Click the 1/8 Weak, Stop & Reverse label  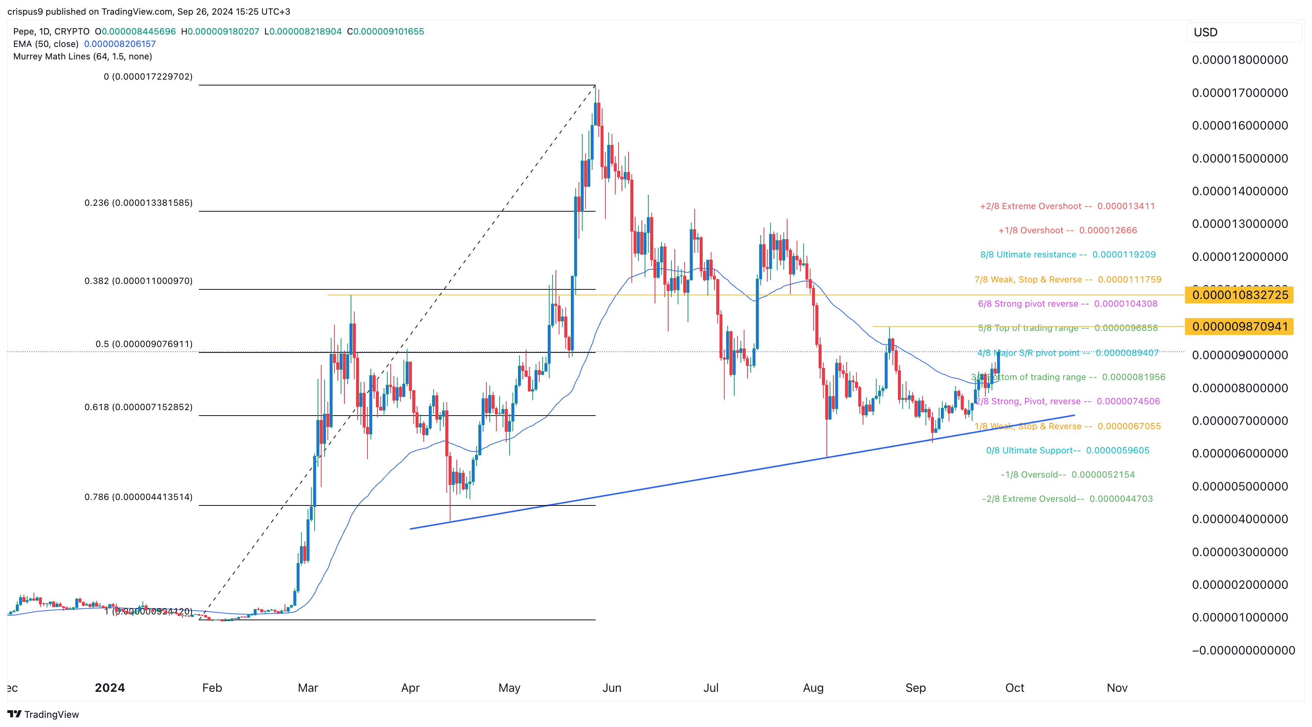click(x=1068, y=426)
